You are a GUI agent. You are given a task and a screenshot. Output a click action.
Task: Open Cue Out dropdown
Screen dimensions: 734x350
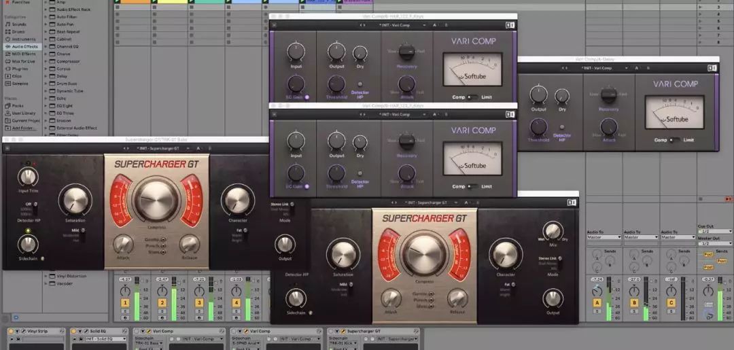(x=715, y=232)
